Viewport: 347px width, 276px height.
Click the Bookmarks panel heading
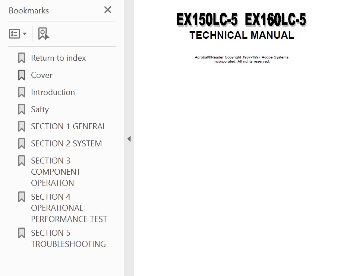click(29, 11)
